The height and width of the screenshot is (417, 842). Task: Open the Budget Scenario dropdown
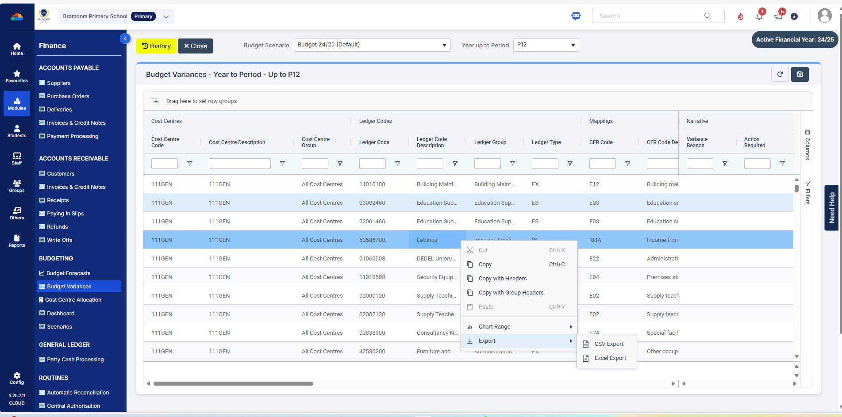click(372, 45)
